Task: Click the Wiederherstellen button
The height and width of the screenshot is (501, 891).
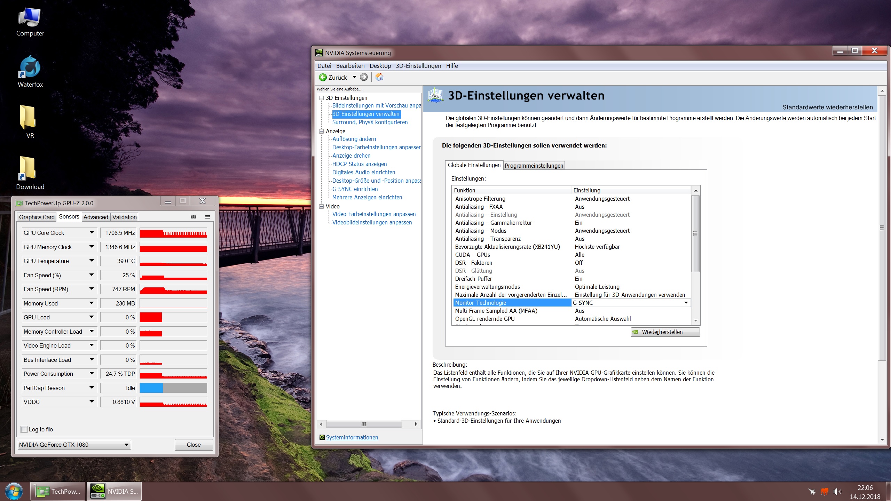Action: (x=665, y=332)
